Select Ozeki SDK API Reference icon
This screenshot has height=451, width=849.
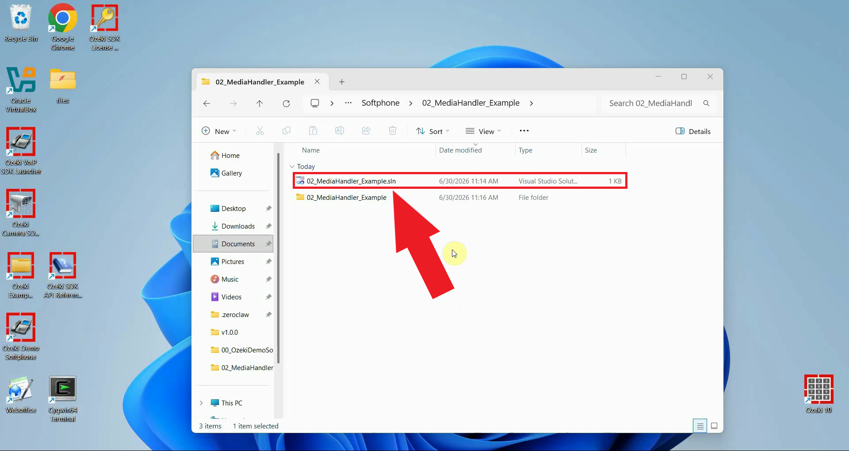(x=63, y=275)
